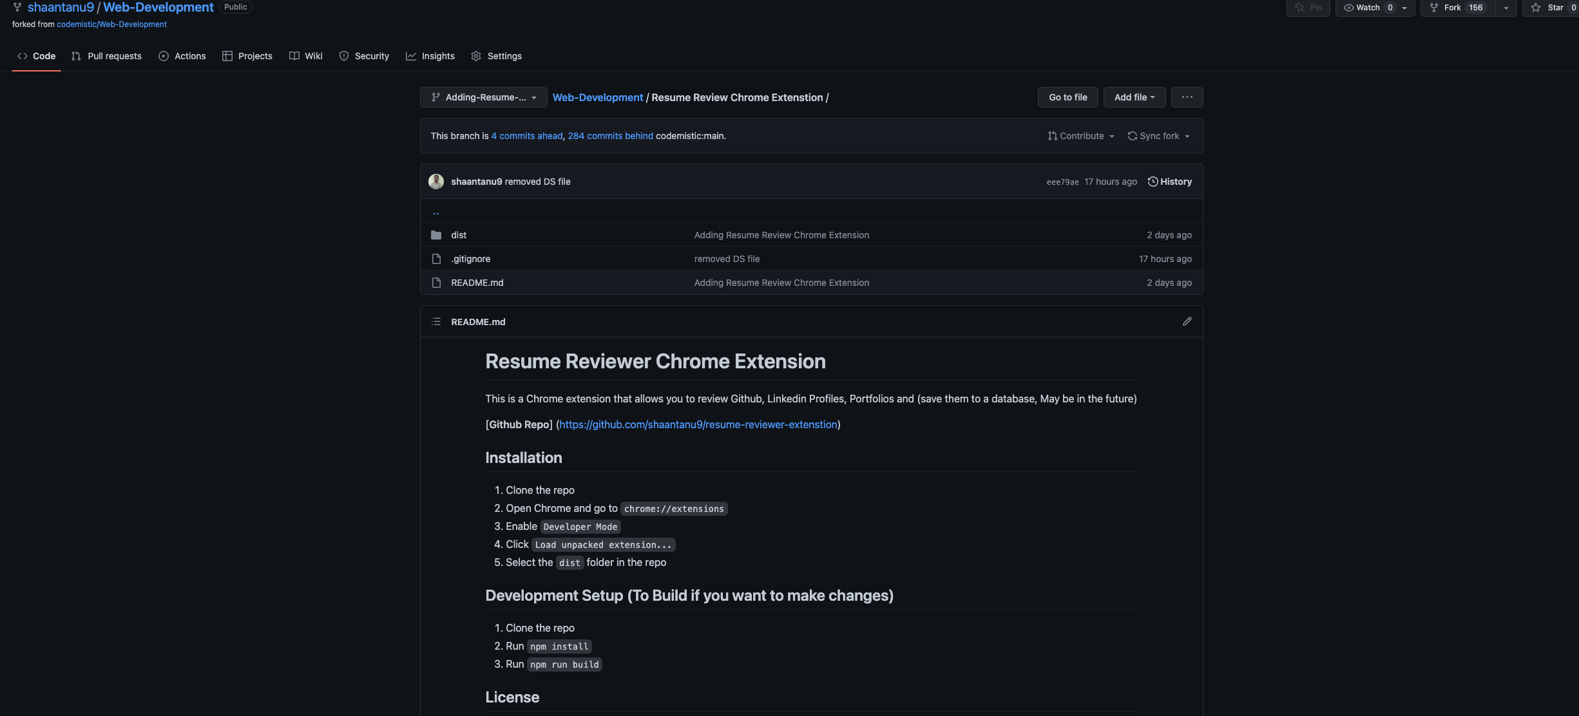Toggle Watch on the repository
Viewport: 1579px width, 716px height.
pyautogui.click(x=1362, y=8)
